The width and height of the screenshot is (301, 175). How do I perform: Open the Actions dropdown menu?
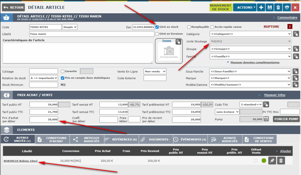click(245, 7)
